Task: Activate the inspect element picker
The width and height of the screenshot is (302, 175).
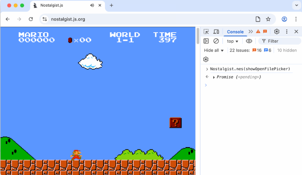Action: 206,31
